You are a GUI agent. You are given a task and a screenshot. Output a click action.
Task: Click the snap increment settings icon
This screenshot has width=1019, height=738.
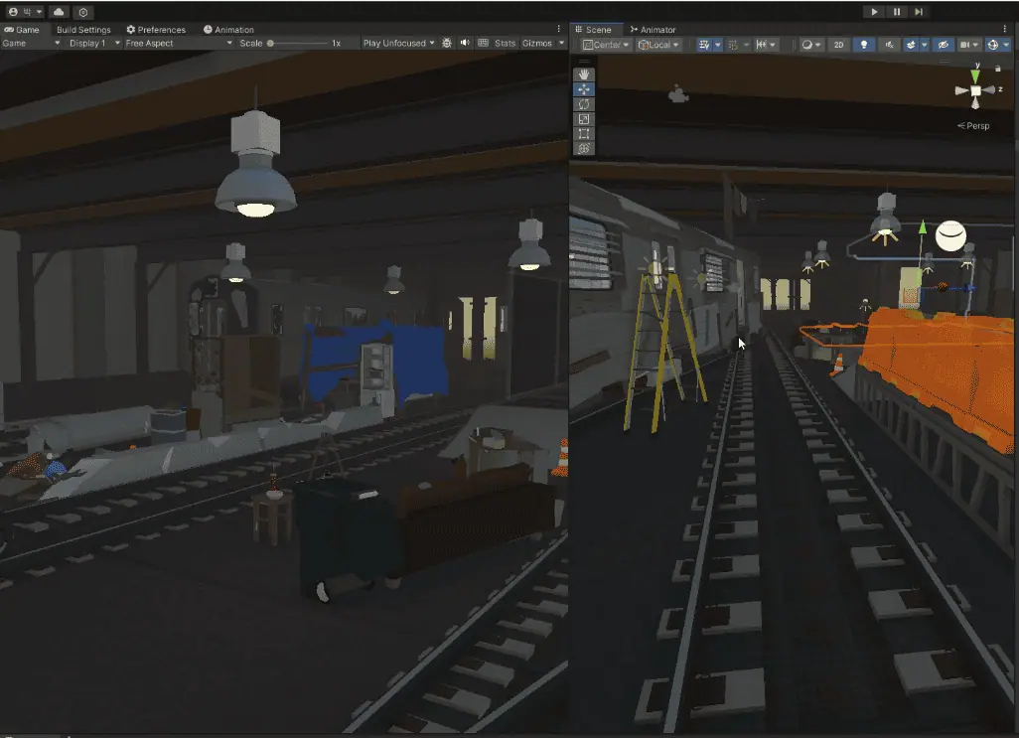(x=733, y=45)
